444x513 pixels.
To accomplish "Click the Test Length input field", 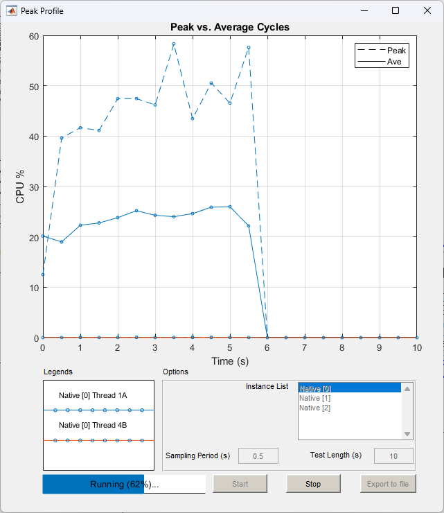I will pos(393,456).
